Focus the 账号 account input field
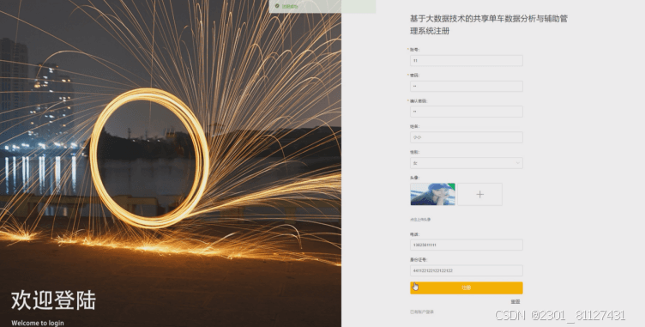645x327 pixels. coord(466,61)
